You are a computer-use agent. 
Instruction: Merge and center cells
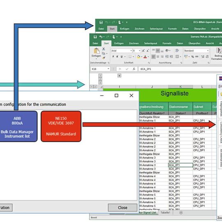(177, 57)
